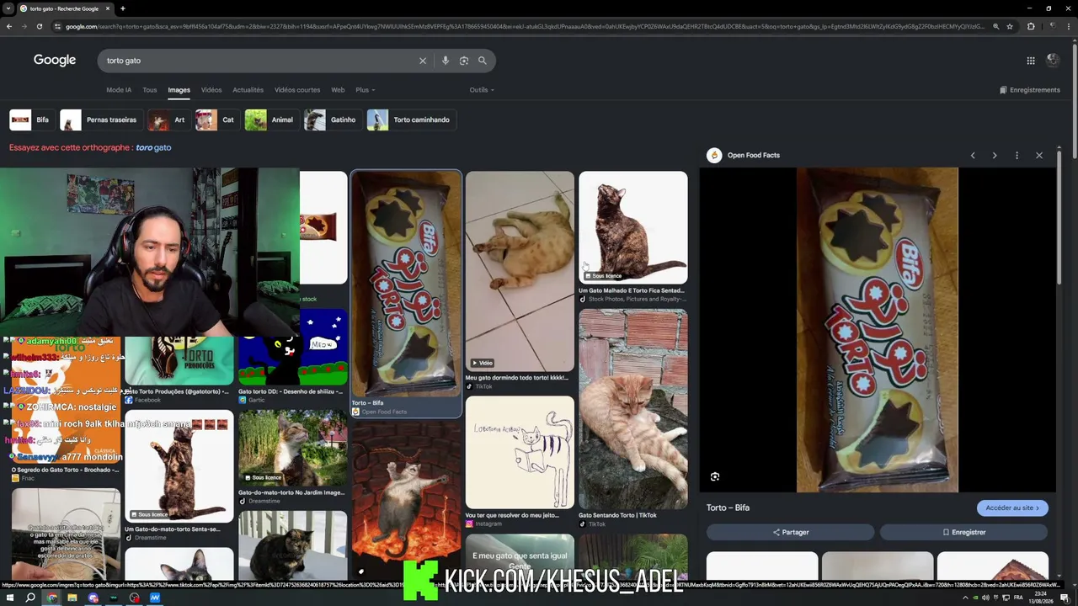The width and height of the screenshot is (1078, 606).
Task: Expand the Plus dropdown
Action: click(365, 90)
